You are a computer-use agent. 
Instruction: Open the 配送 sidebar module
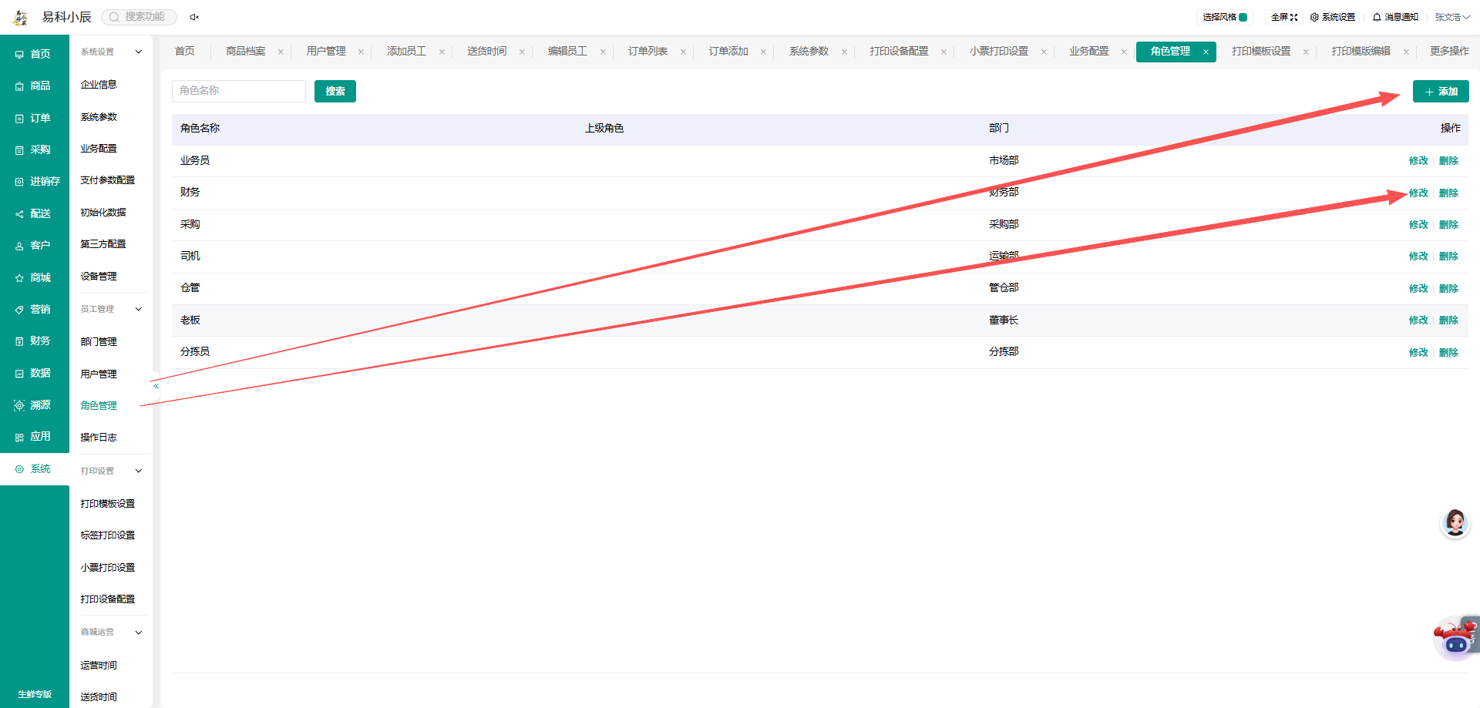(34, 214)
